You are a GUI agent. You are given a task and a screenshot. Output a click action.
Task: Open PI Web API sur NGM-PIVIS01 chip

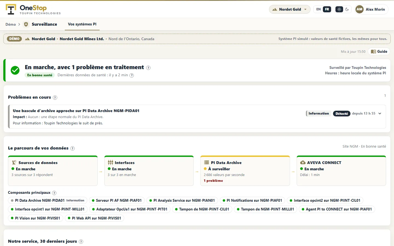pos(94,218)
